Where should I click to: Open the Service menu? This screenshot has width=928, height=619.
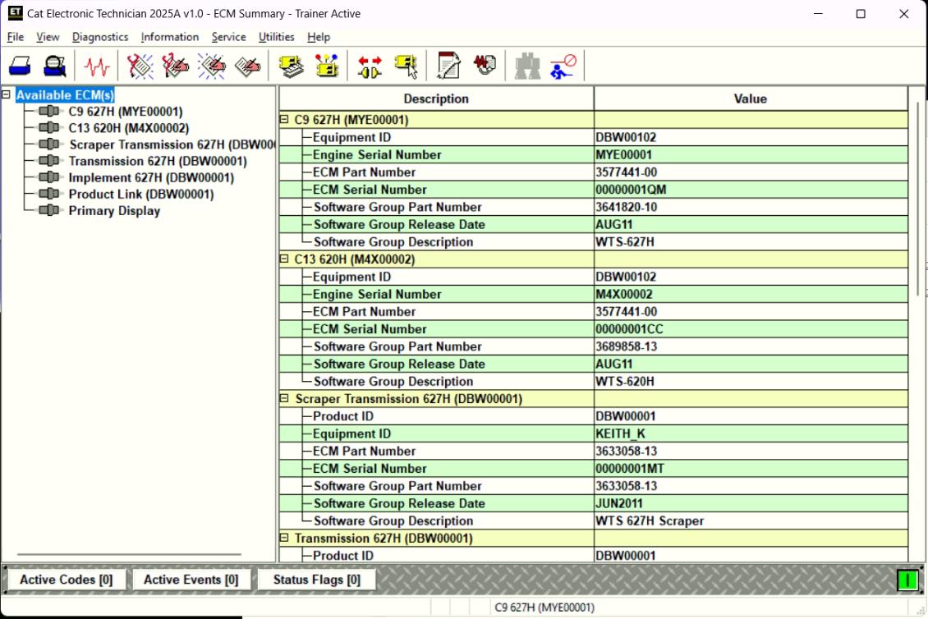pyautogui.click(x=228, y=37)
